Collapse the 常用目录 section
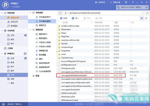Viewport: 150px width, 106px height. (30, 30)
